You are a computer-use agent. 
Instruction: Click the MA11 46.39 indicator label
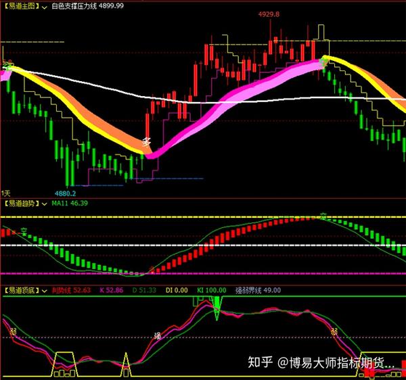click(72, 202)
